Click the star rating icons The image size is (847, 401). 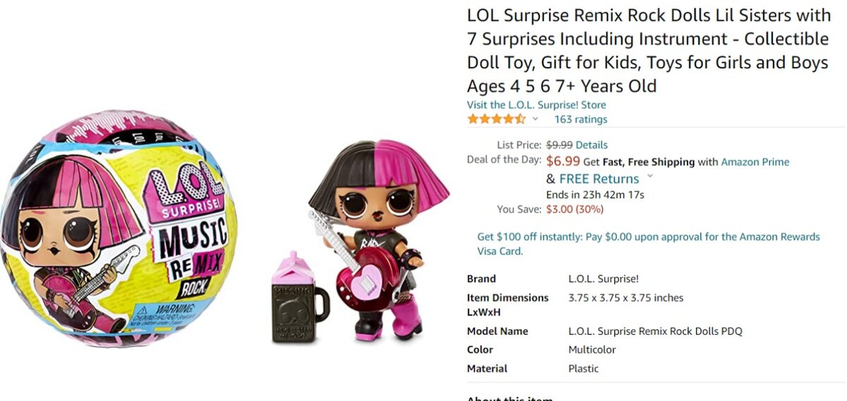(496, 119)
